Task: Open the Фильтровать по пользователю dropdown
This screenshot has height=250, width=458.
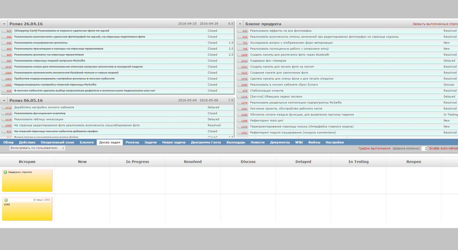Action: pos(37,148)
